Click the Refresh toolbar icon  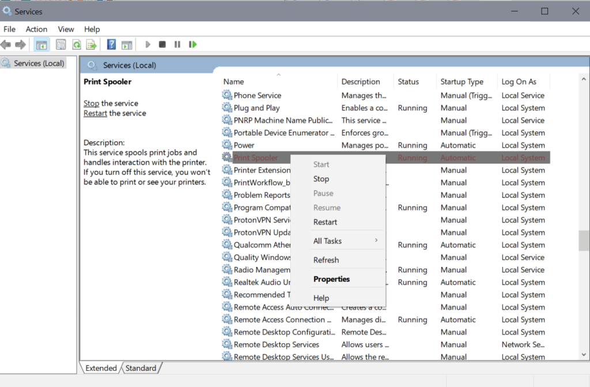(x=76, y=44)
